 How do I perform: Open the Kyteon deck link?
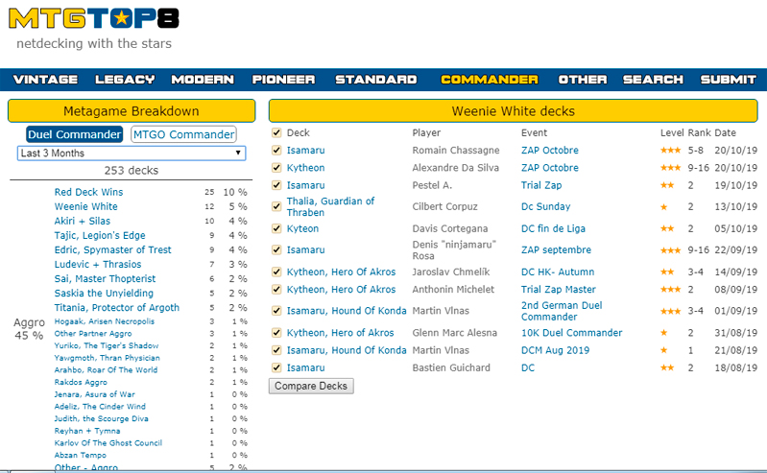[x=302, y=228]
